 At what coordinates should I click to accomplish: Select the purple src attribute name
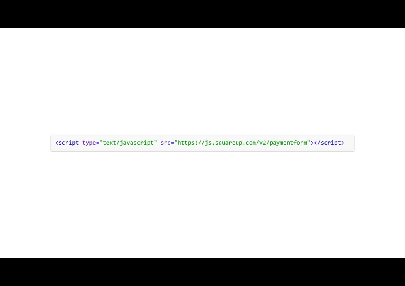click(166, 143)
